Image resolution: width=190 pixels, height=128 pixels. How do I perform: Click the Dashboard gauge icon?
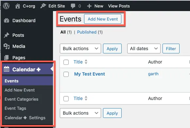(x=7, y=21)
